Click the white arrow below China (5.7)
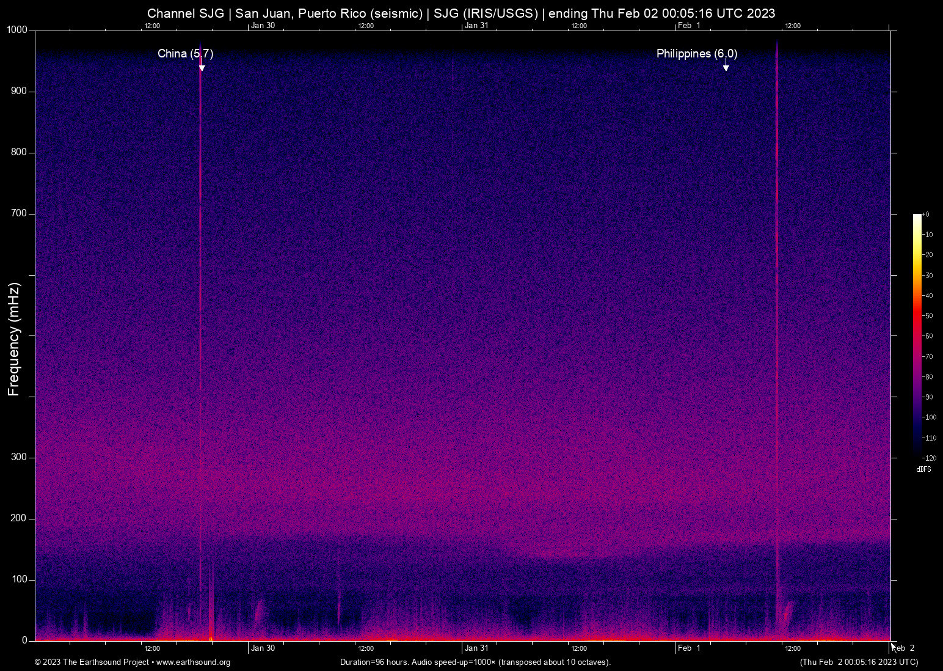This screenshot has height=671, width=943. (202, 67)
